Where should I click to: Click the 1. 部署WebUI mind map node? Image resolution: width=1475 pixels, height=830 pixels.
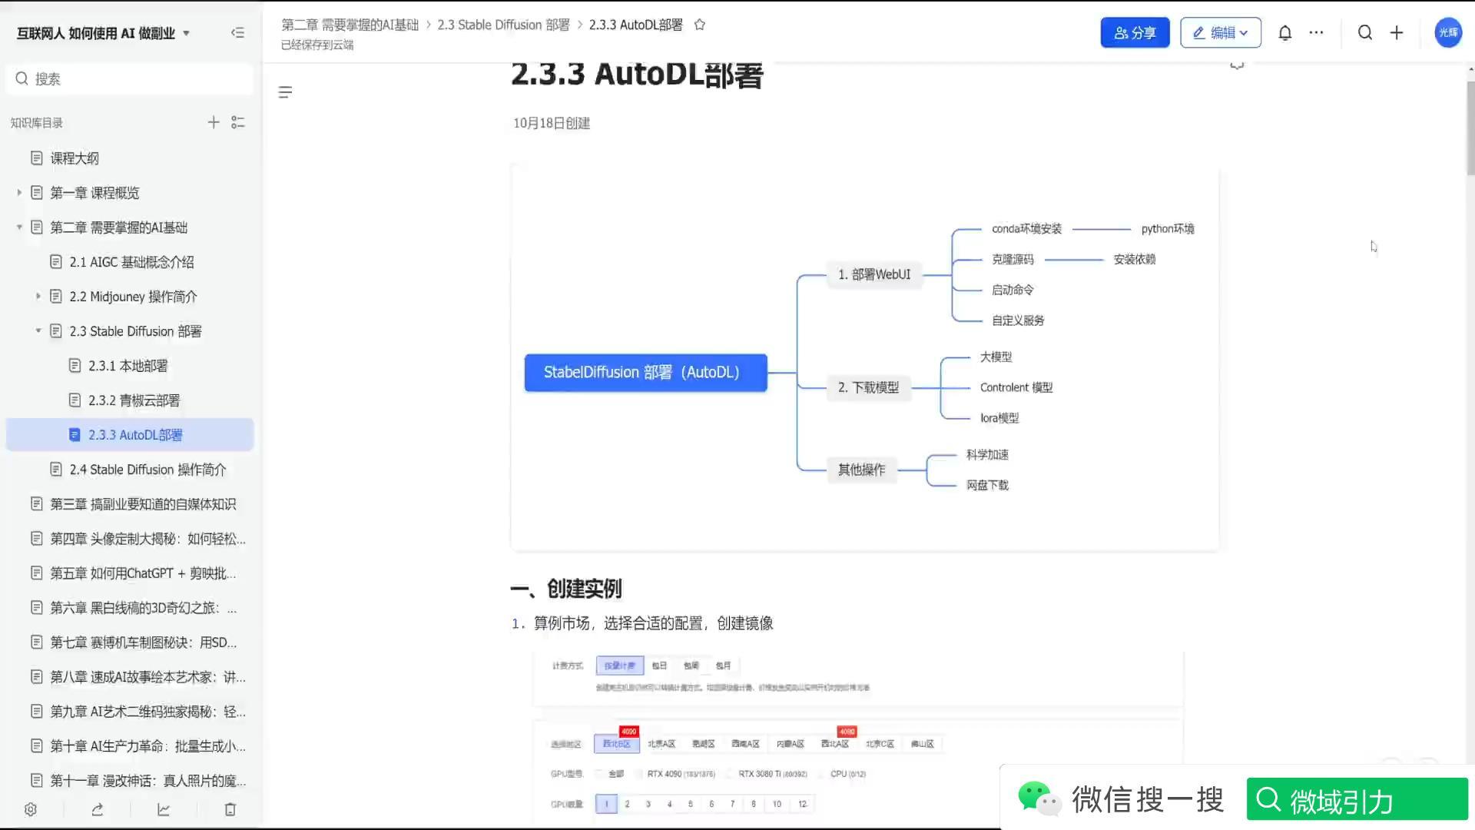[x=874, y=274]
